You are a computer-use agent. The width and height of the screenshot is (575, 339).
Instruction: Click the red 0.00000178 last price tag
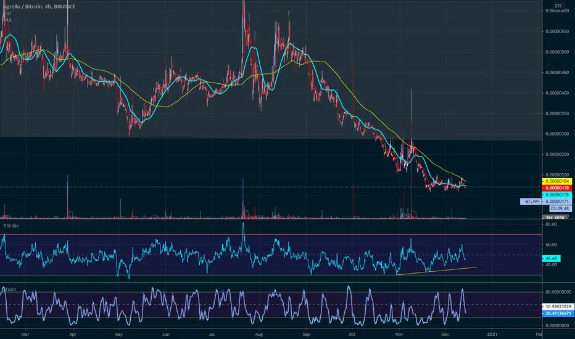pos(556,188)
